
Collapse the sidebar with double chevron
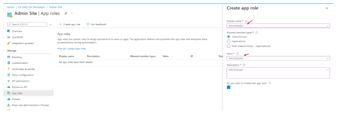(51, 24)
